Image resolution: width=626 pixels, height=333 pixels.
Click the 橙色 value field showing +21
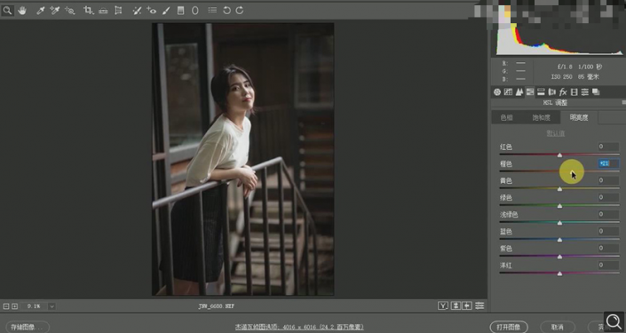click(x=608, y=163)
